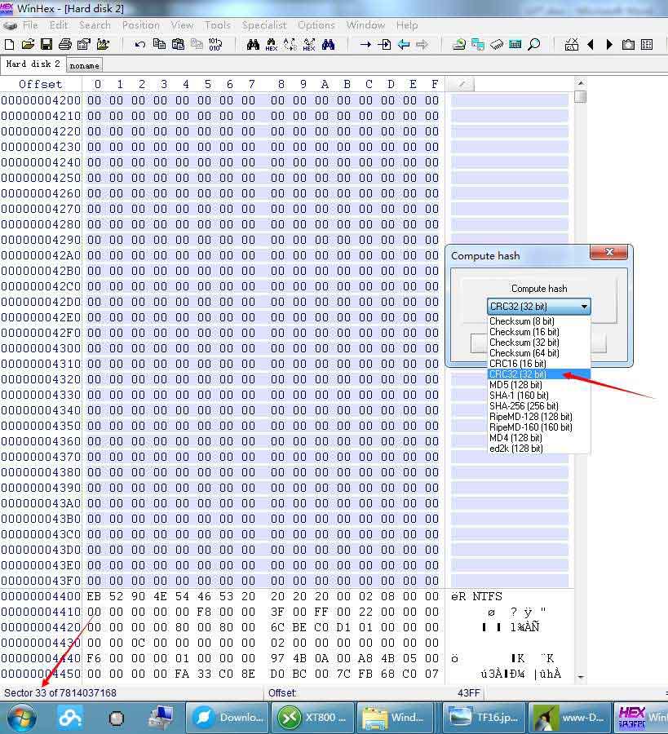
Task: Click the Copy block toolbar icon
Action: click(x=159, y=45)
